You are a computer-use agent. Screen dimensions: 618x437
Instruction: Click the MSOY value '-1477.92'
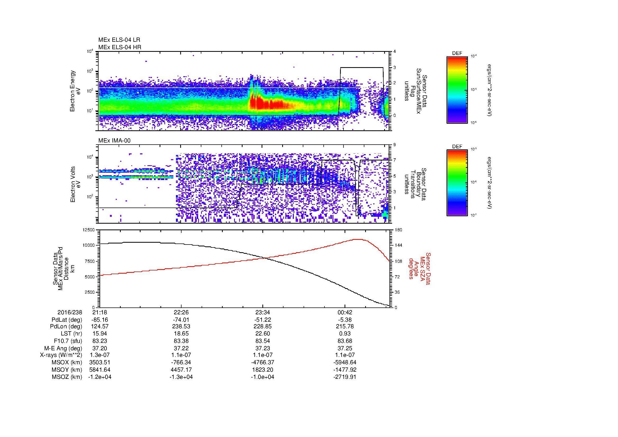345,370
